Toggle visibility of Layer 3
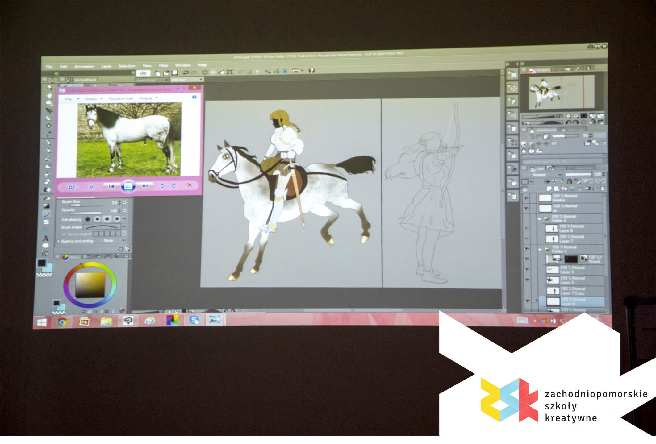Image resolution: width=656 pixels, height=444 pixels. (527, 270)
